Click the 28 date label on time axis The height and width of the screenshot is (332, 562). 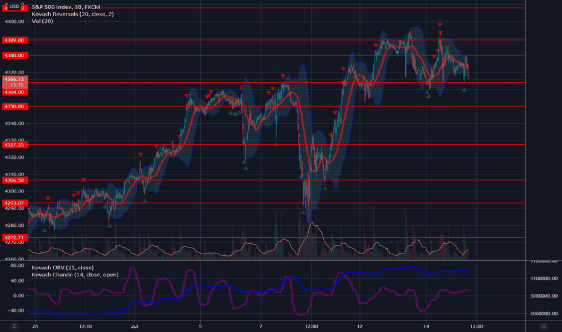coord(35,327)
